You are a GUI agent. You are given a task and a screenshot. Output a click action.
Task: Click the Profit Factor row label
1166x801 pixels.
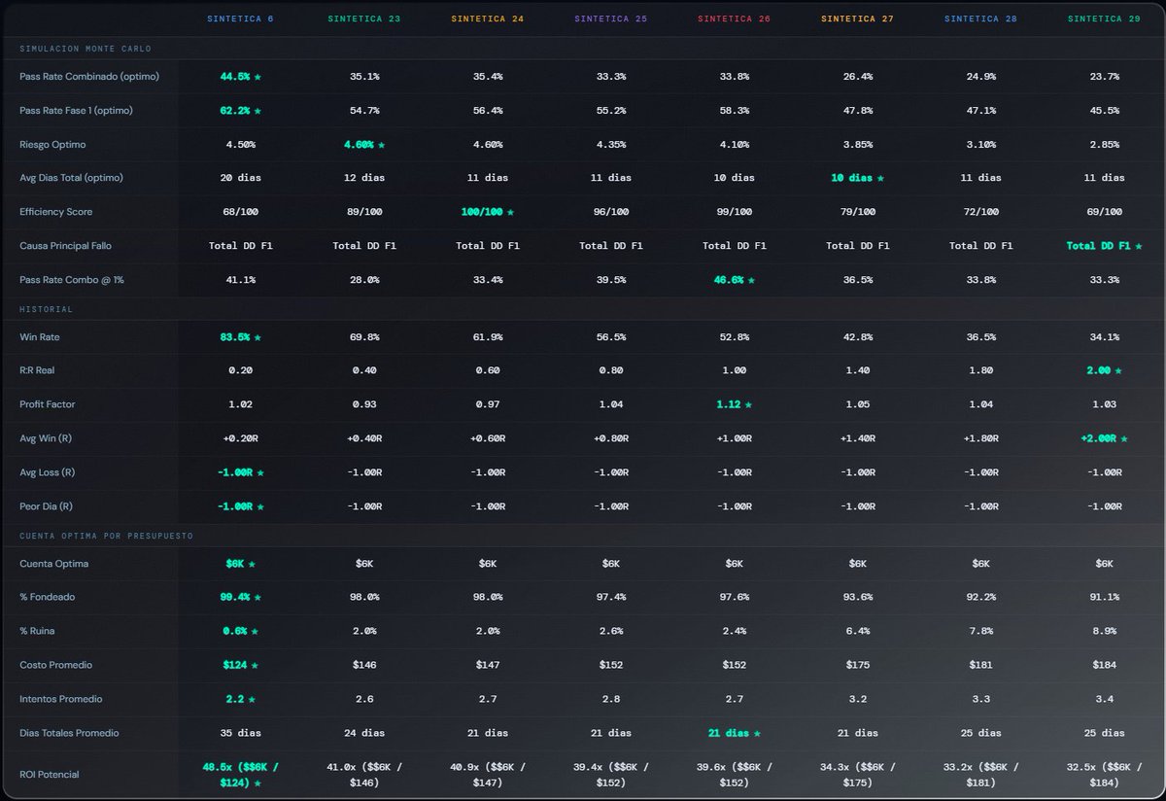[x=48, y=404]
